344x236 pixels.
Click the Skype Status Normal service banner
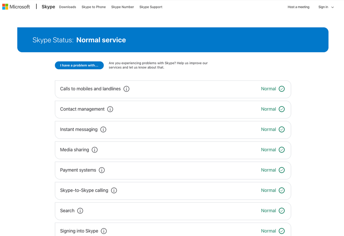click(173, 40)
